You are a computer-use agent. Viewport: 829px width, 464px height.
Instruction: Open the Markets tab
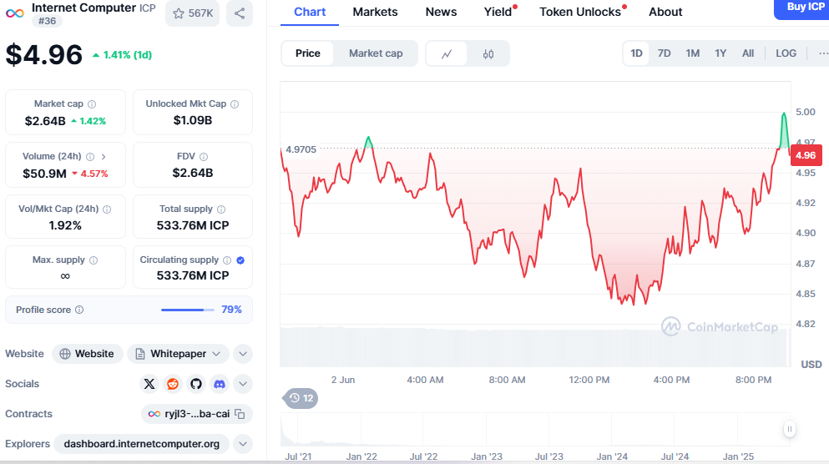[375, 12]
